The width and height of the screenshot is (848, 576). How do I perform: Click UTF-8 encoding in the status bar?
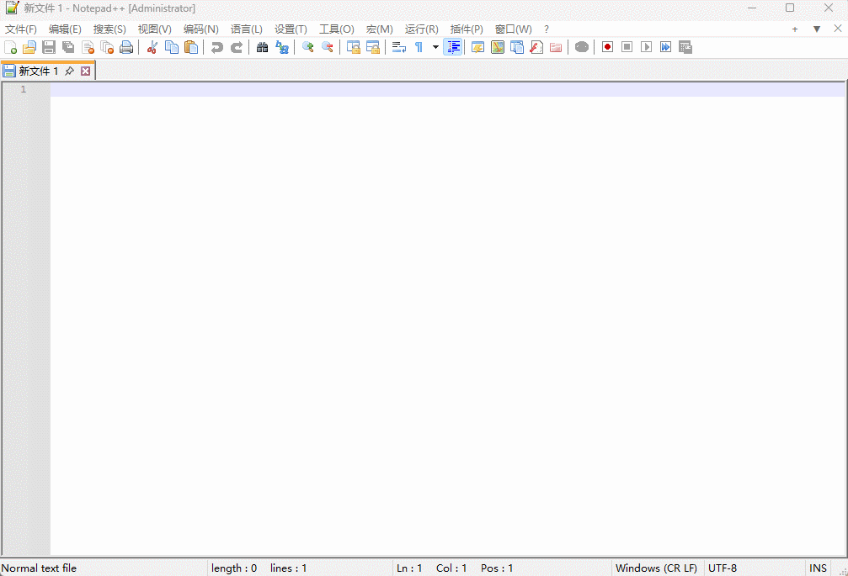tap(723, 568)
